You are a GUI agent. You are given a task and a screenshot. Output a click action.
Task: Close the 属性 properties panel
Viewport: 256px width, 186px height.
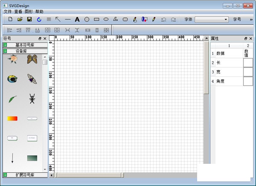(x=251, y=38)
